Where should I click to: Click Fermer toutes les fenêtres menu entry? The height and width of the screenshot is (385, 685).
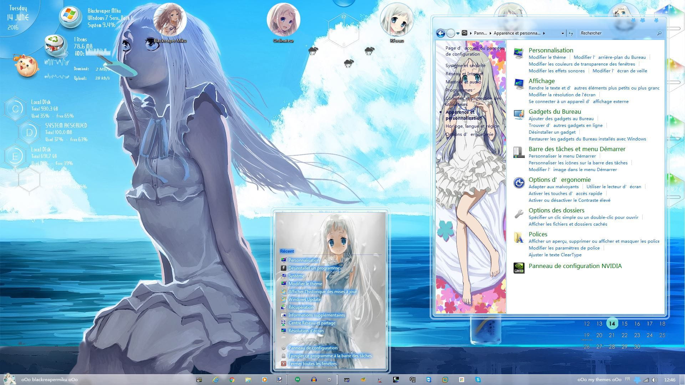313,363
